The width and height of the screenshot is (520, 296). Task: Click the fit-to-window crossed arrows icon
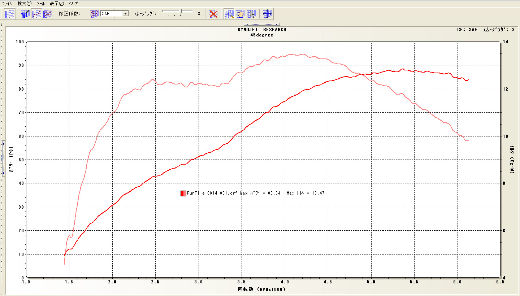coord(267,14)
